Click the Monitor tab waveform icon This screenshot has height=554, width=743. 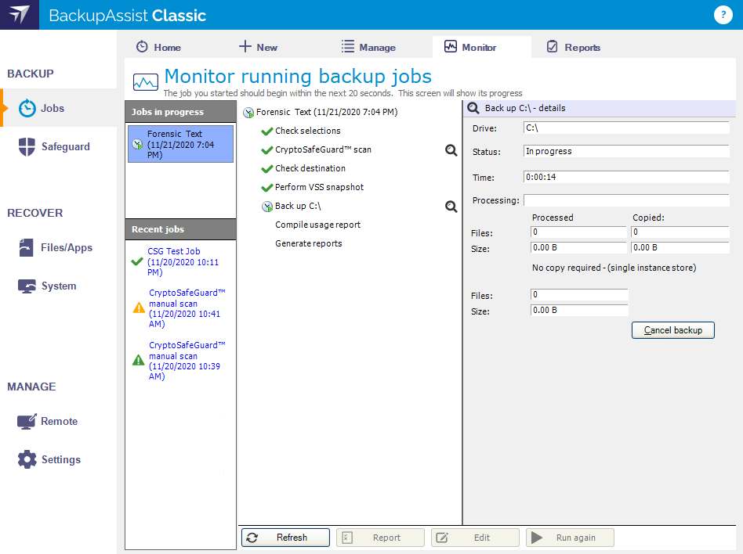(451, 46)
